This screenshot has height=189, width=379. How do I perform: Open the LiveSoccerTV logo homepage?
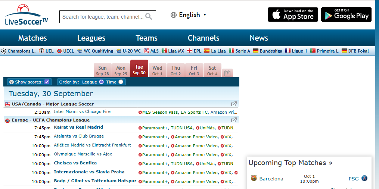[x=26, y=15]
